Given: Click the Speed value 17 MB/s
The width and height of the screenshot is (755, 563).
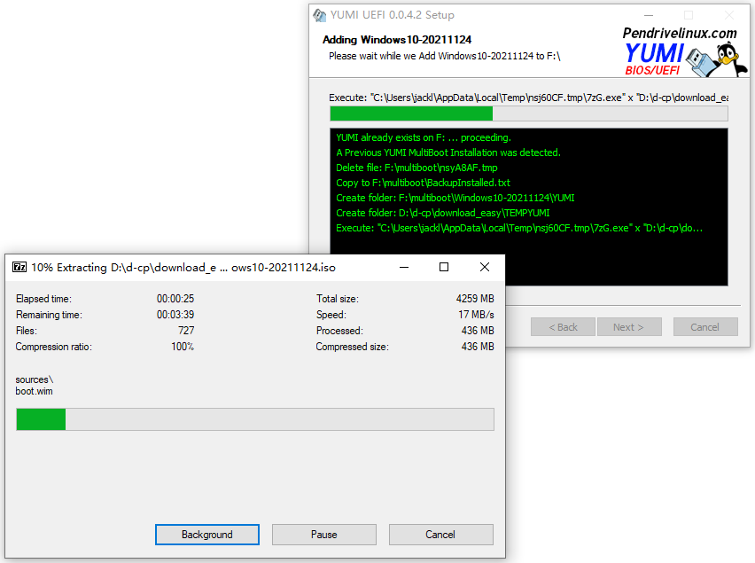Looking at the screenshot, I should [x=476, y=315].
